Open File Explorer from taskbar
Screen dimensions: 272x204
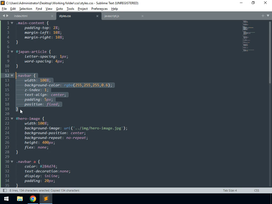[x=20, y=199]
